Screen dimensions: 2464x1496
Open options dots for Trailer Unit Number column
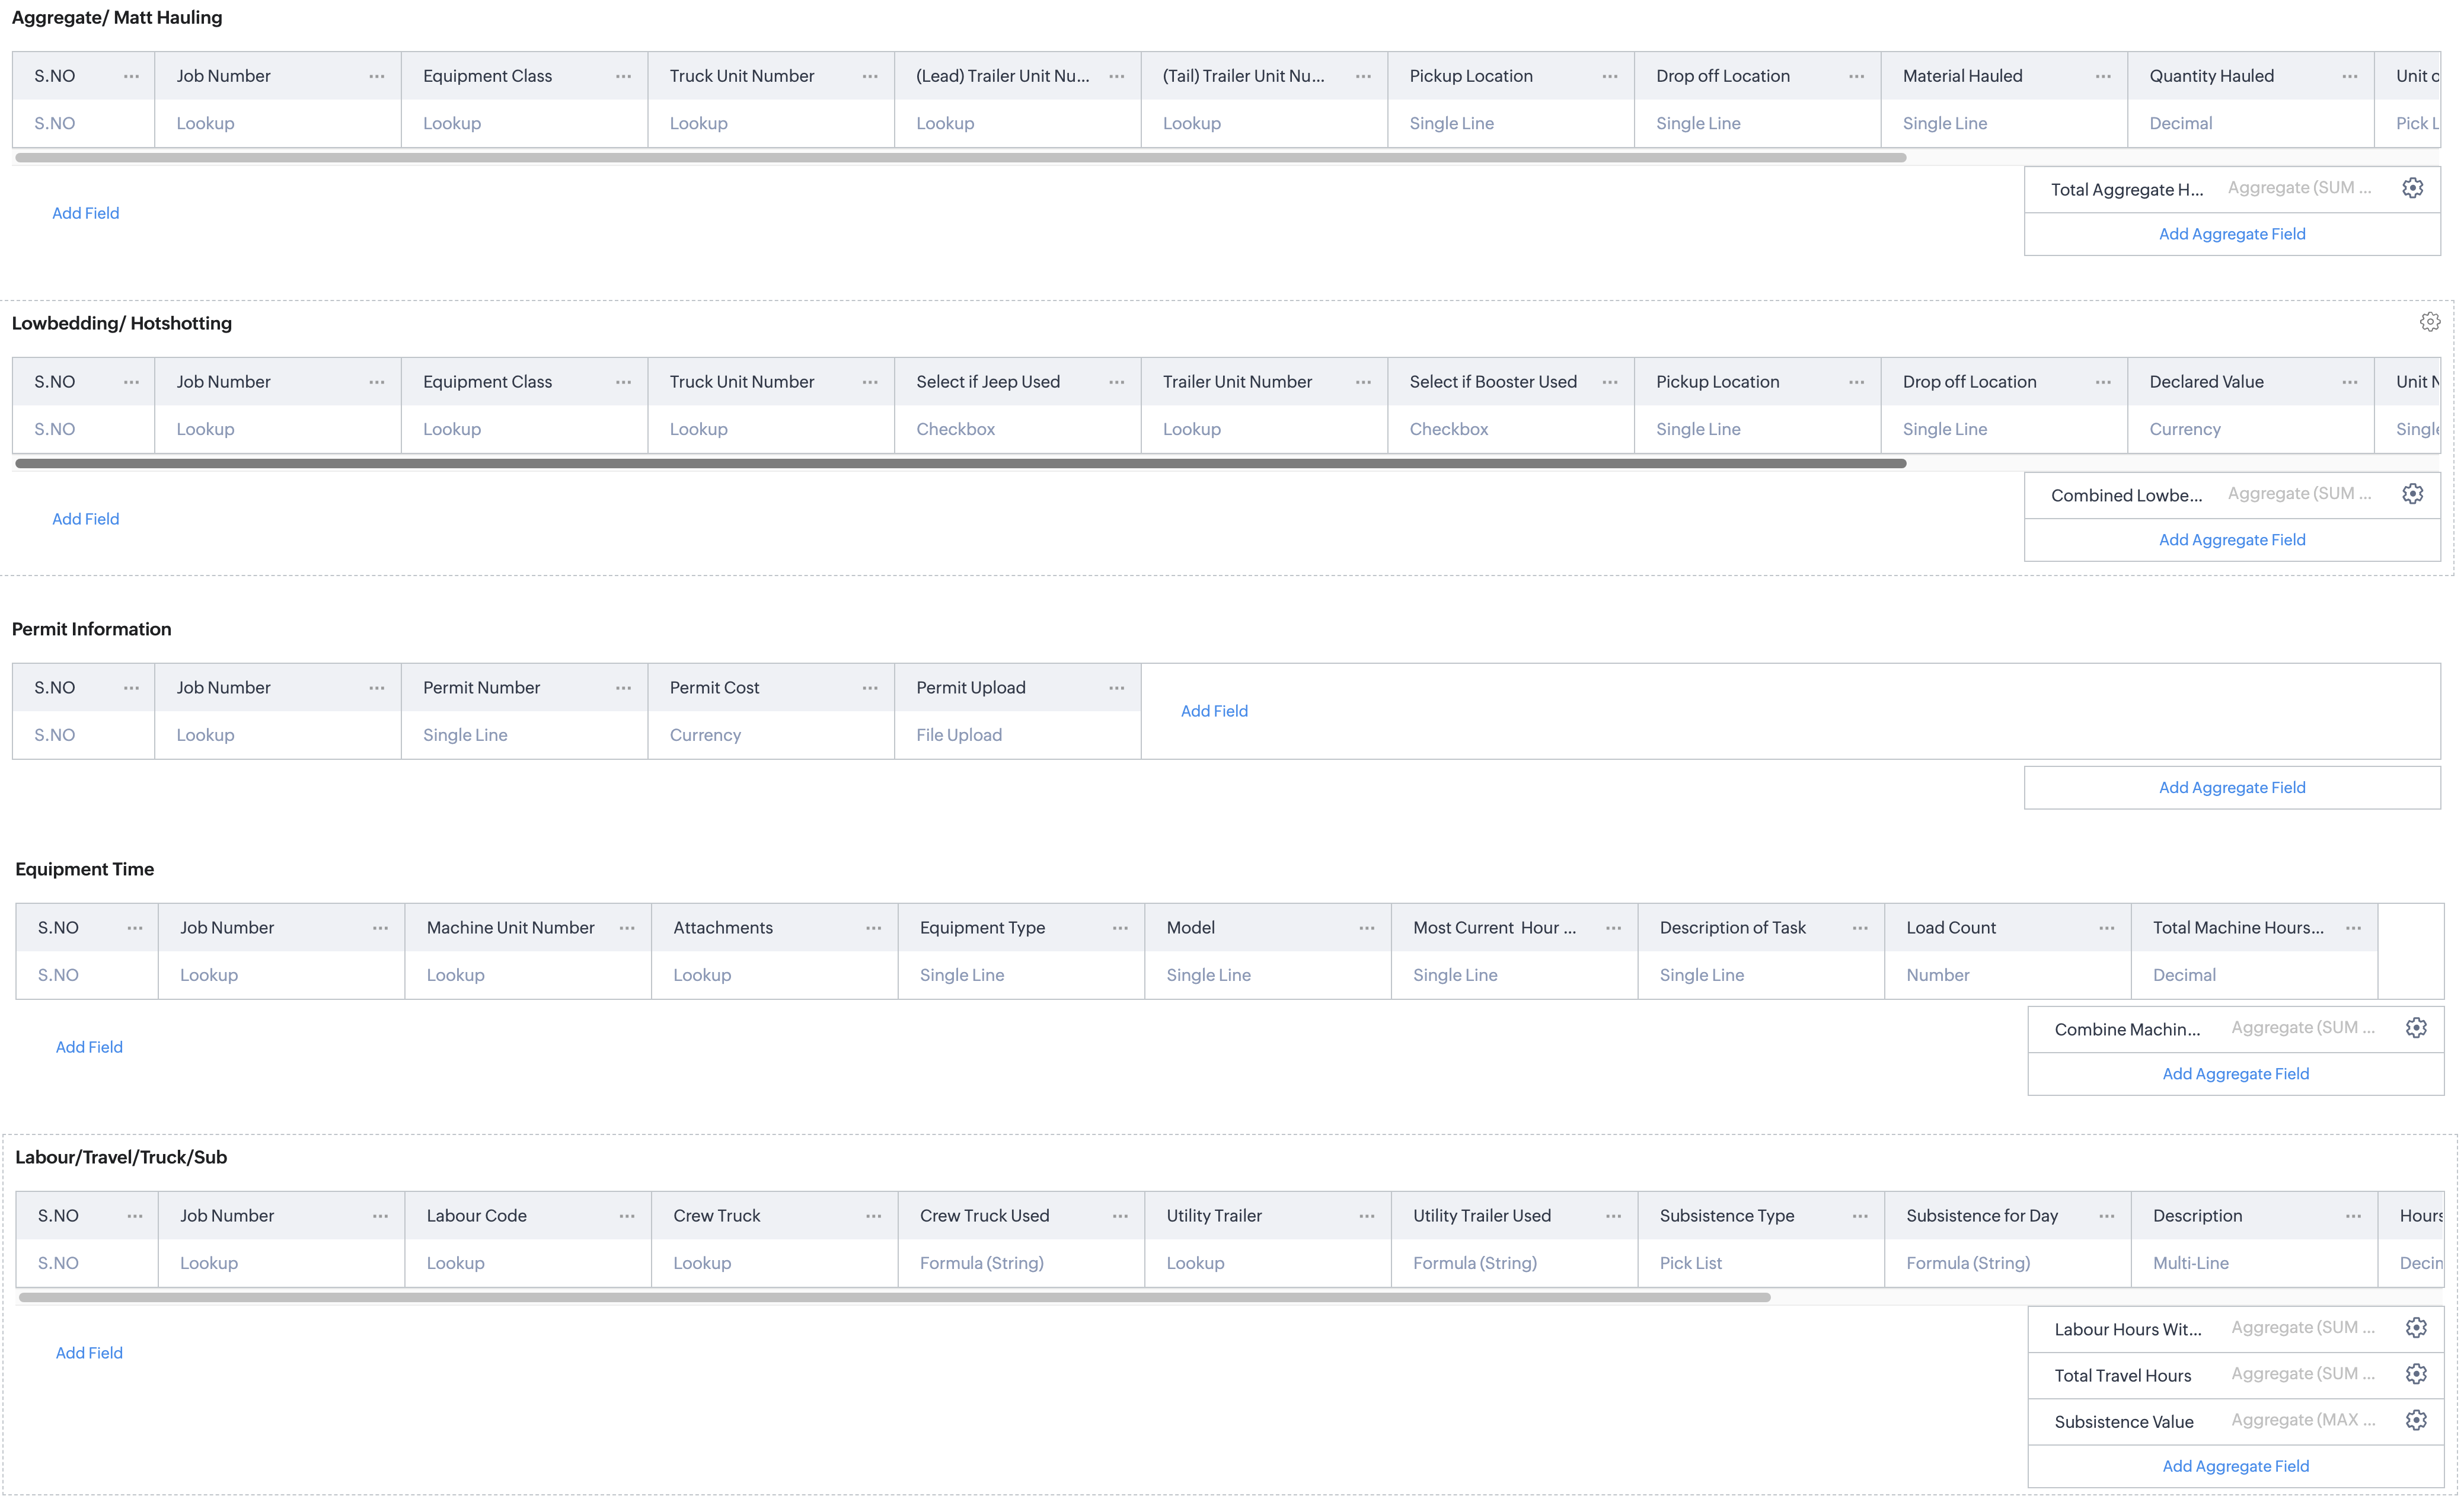[x=1363, y=382]
